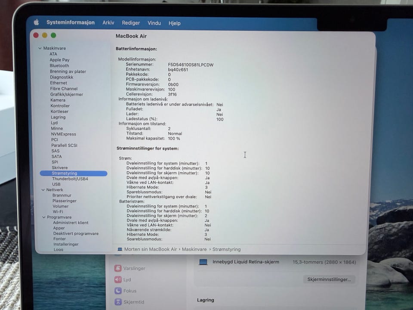Open the Rediger menu
The width and height of the screenshot is (413, 310).
pyautogui.click(x=131, y=23)
